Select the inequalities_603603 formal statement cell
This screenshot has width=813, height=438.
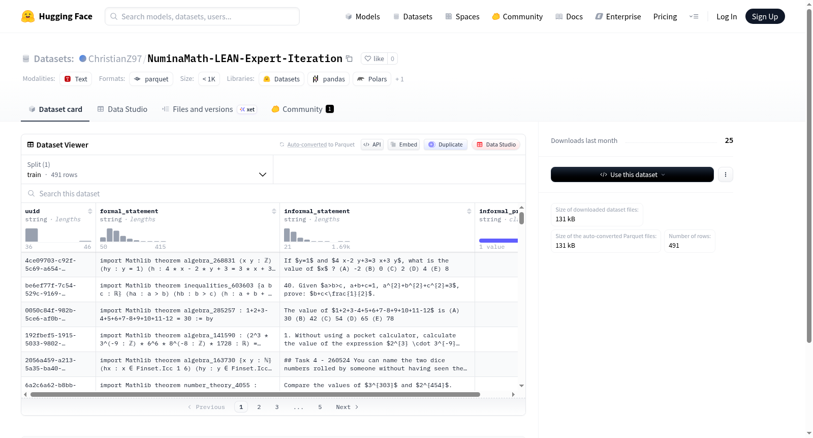(x=187, y=289)
